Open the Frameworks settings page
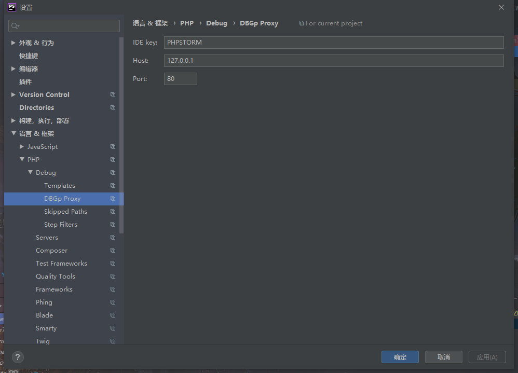This screenshot has height=373, width=518. coord(54,289)
